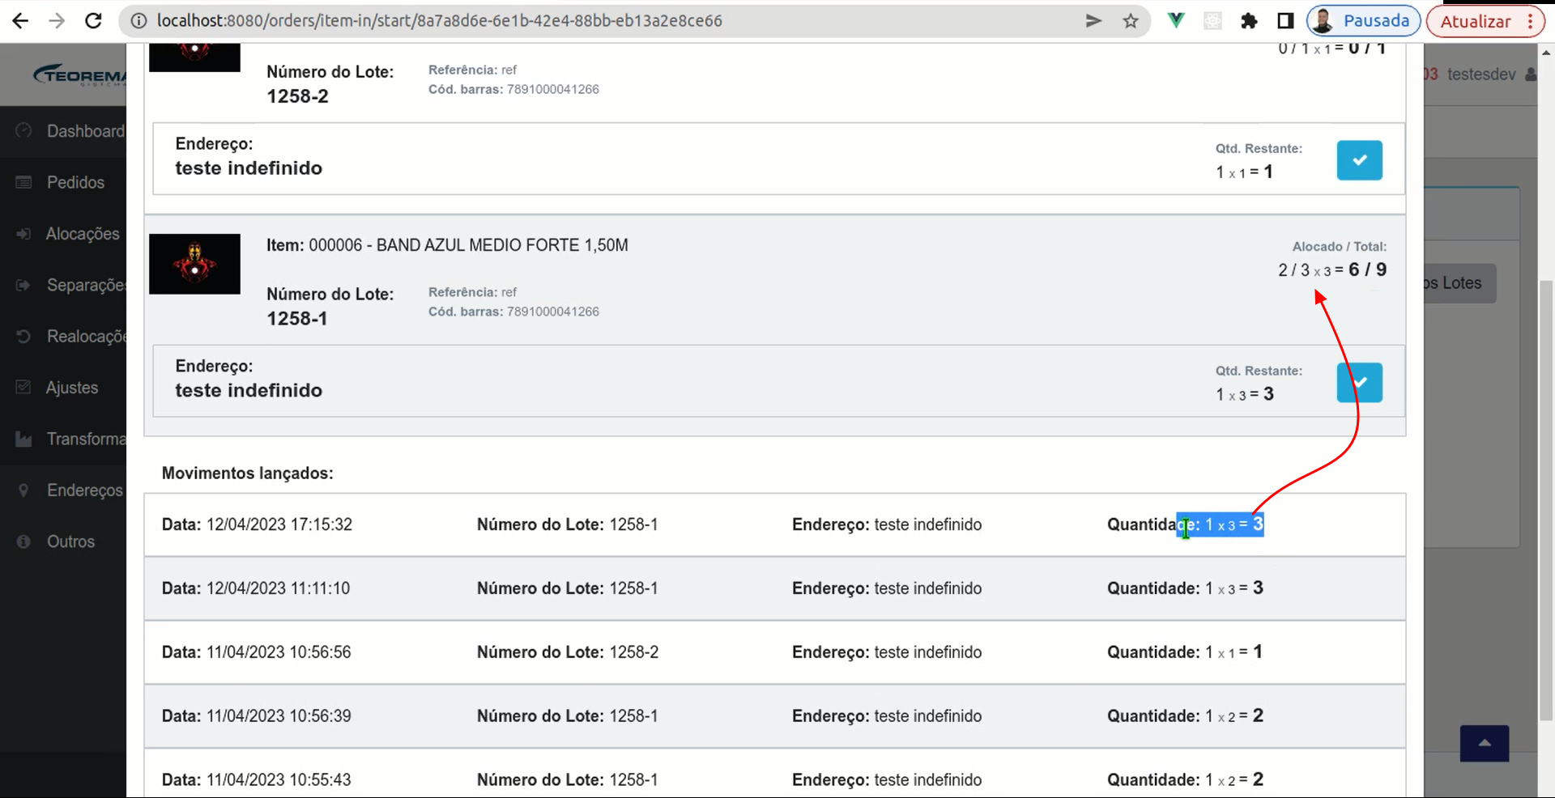The image size is (1555, 798).
Task: Select the movement row dated 11/04/2023 10:55:43
Action: tap(774, 774)
